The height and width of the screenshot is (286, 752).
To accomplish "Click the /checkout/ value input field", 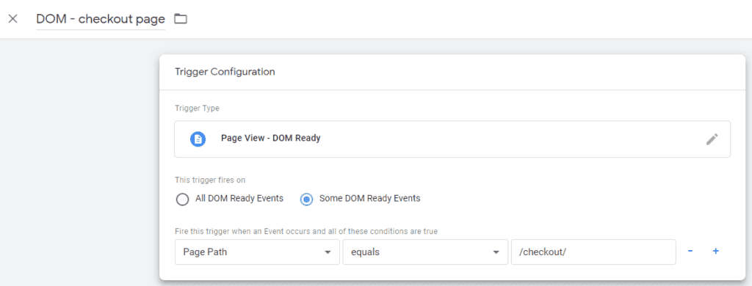I will [x=593, y=252].
